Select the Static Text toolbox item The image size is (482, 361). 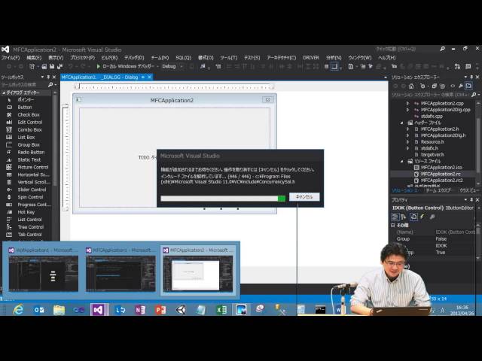point(29,159)
